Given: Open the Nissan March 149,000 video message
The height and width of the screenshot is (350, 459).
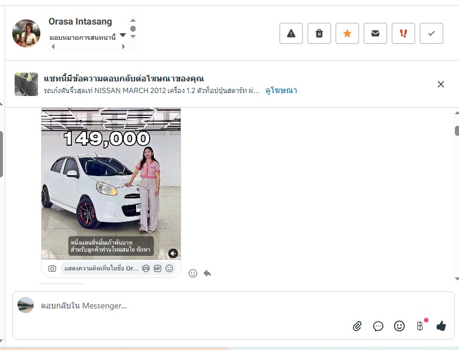Looking at the screenshot, I should [x=111, y=184].
